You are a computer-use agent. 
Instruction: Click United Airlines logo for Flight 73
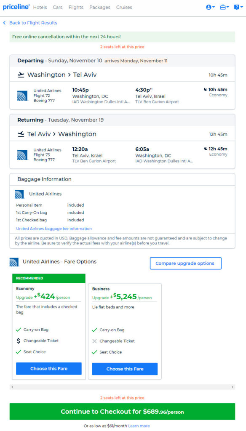(22, 155)
